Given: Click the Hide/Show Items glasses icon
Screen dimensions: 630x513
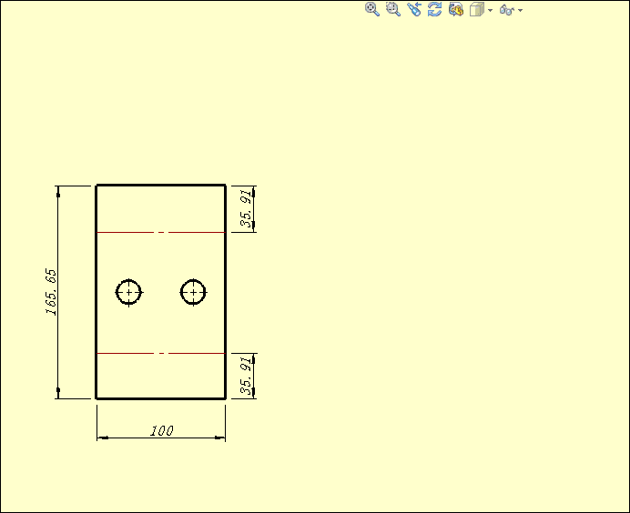Looking at the screenshot, I should [x=507, y=10].
